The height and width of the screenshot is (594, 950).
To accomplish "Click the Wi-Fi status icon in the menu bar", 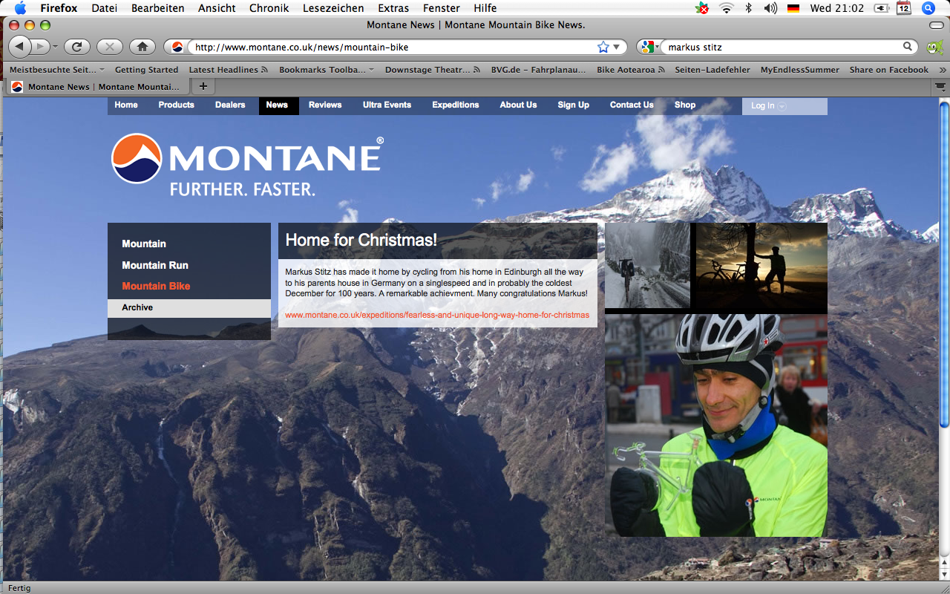I will tap(726, 8).
